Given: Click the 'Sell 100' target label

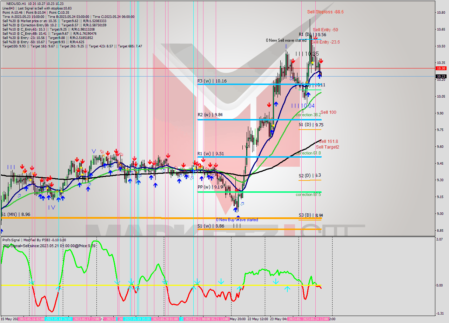Looking at the screenshot, I should tap(328, 112).
